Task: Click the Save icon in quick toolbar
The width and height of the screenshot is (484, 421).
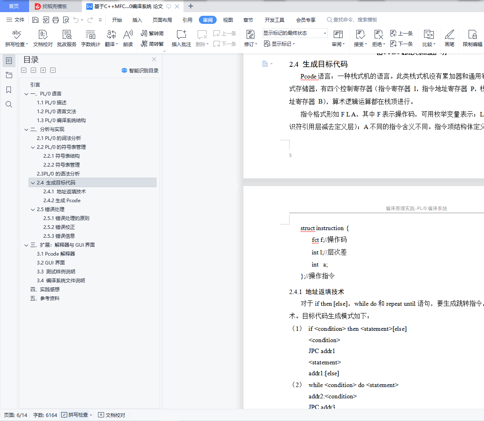Action: (x=36, y=20)
